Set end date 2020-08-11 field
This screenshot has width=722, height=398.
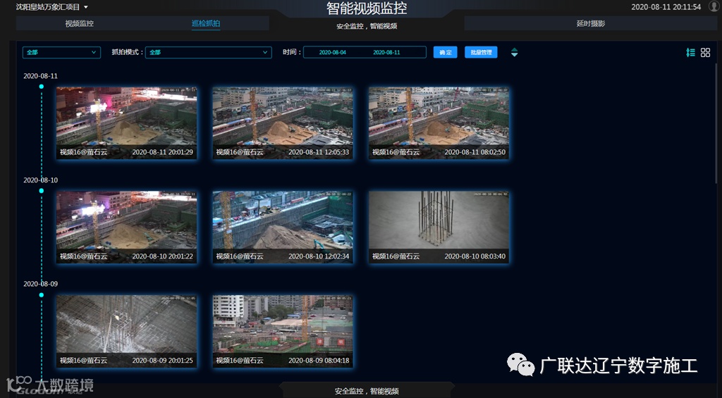pyautogui.click(x=386, y=52)
